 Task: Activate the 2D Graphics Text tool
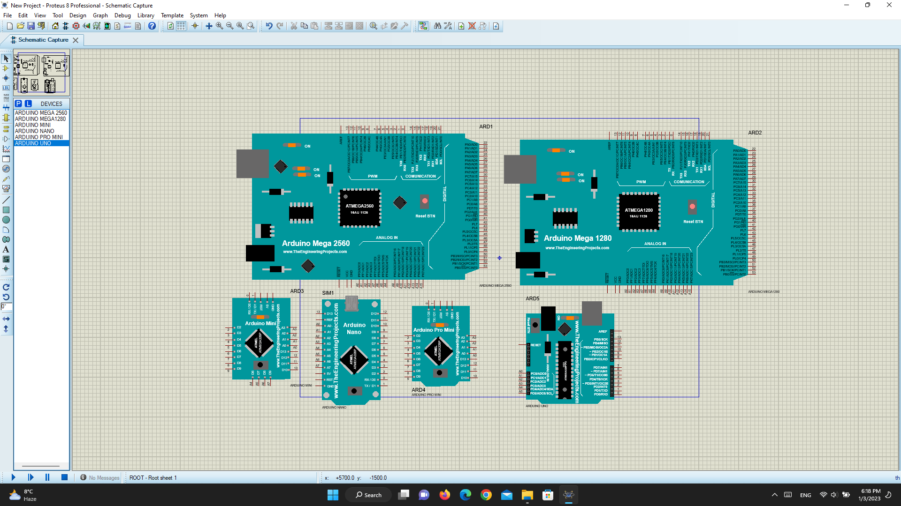pyautogui.click(x=6, y=249)
